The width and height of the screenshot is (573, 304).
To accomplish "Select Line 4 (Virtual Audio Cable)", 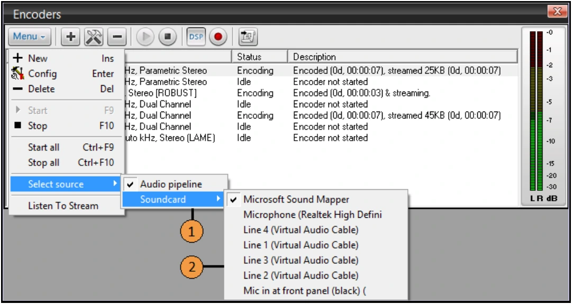I will [316, 230].
